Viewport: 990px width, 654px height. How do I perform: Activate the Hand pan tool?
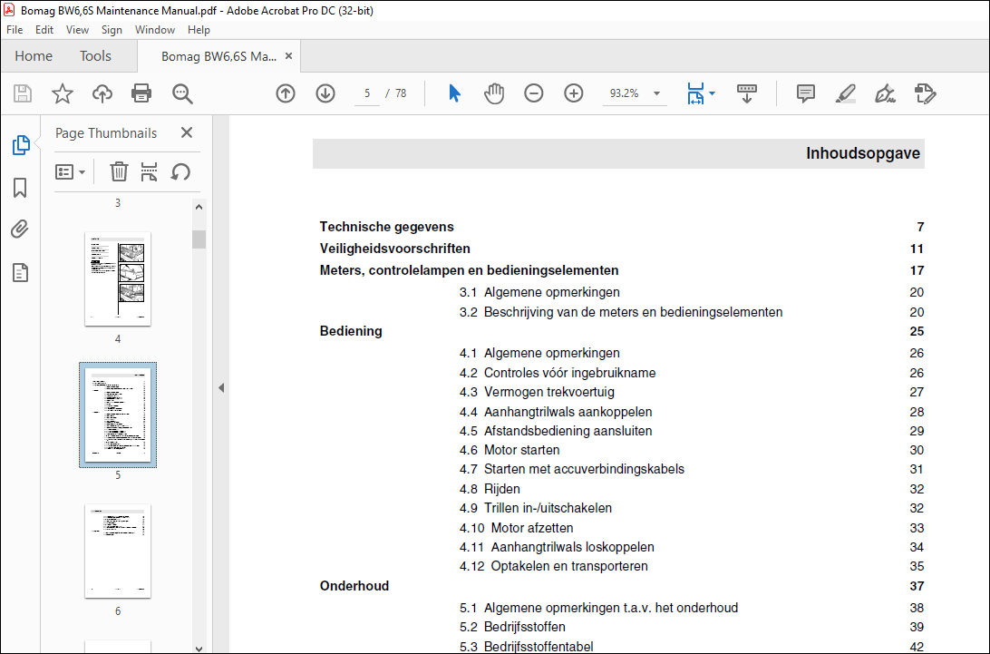[x=494, y=93]
